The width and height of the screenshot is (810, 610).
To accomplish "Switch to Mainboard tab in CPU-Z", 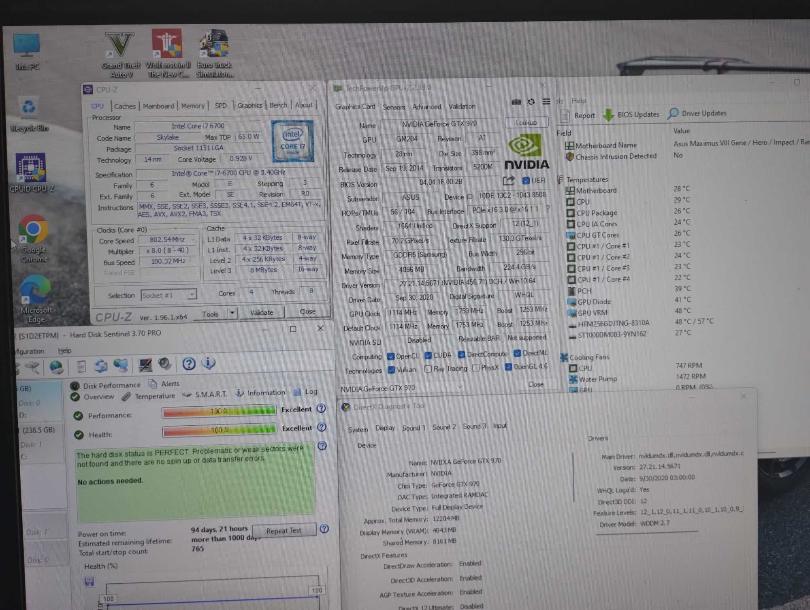I will tap(158, 106).
